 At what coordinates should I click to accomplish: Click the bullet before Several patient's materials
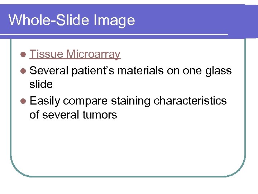point(23,71)
